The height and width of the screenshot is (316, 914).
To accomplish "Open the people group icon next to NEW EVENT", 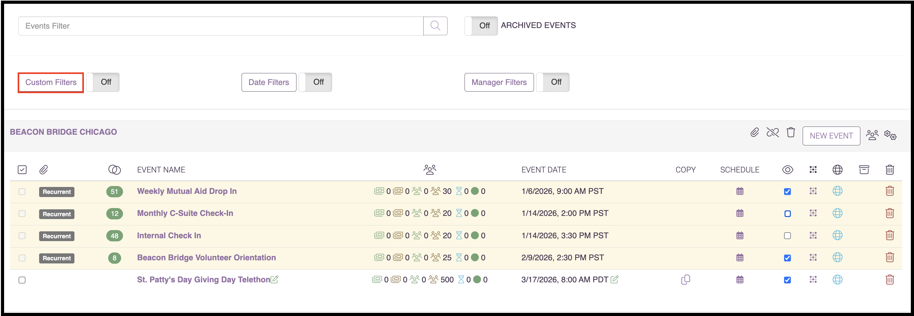I will (872, 135).
